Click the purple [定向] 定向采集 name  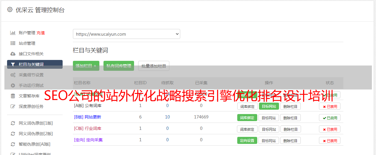point(88,140)
